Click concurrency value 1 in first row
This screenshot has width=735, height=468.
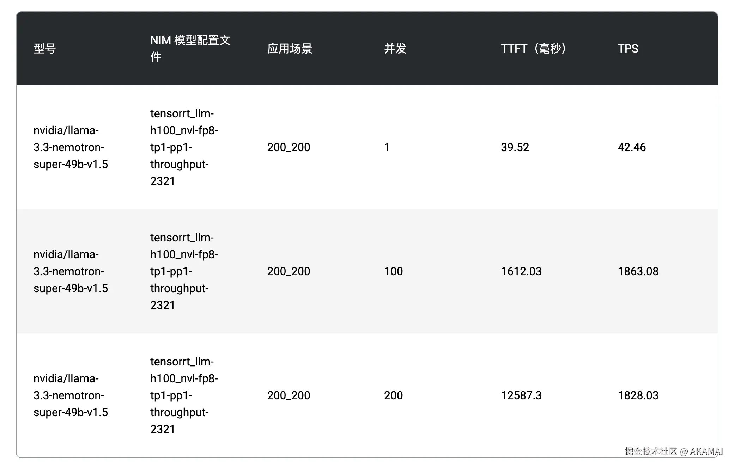click(387, 147)
